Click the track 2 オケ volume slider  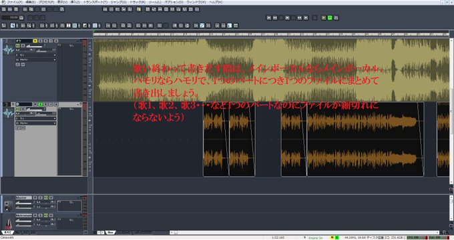click(x=34, y=46)
